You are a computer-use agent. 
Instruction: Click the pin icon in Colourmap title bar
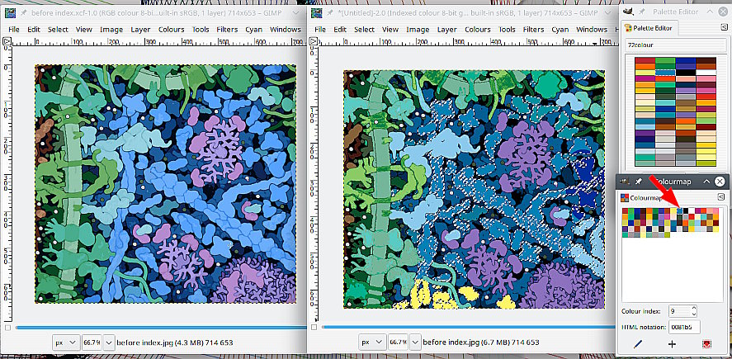tap(640, 181)
